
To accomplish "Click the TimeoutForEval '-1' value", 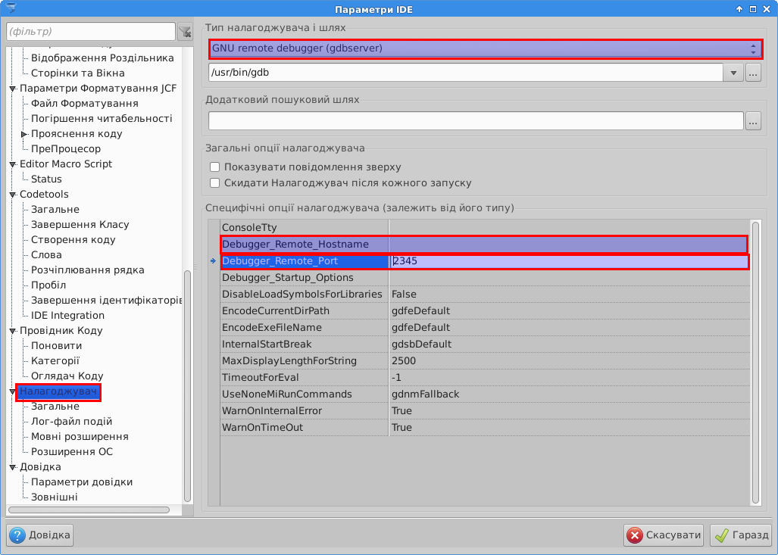I will pos(396,378).
